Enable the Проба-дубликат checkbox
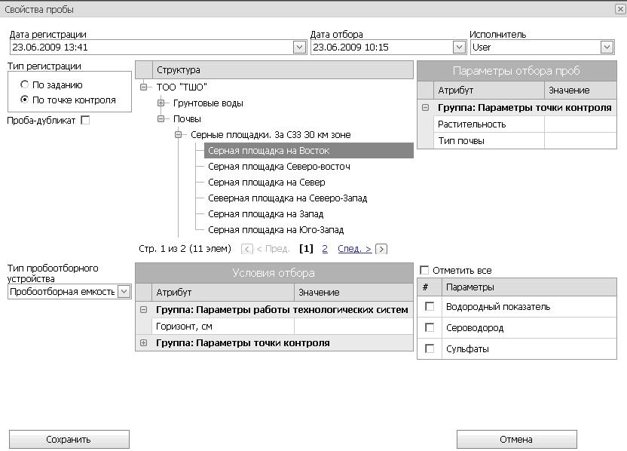This screenshot has height=451, width=627. (x=85, y=120)
